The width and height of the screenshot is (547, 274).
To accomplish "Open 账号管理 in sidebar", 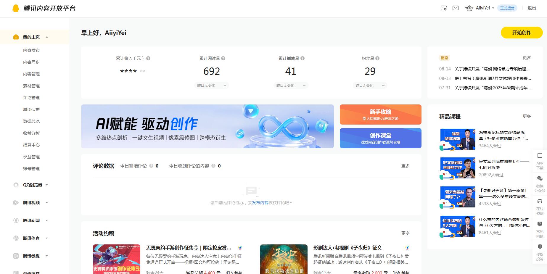I will 31,169.
